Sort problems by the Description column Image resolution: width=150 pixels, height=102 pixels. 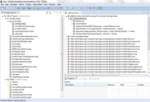coord(85,85)
